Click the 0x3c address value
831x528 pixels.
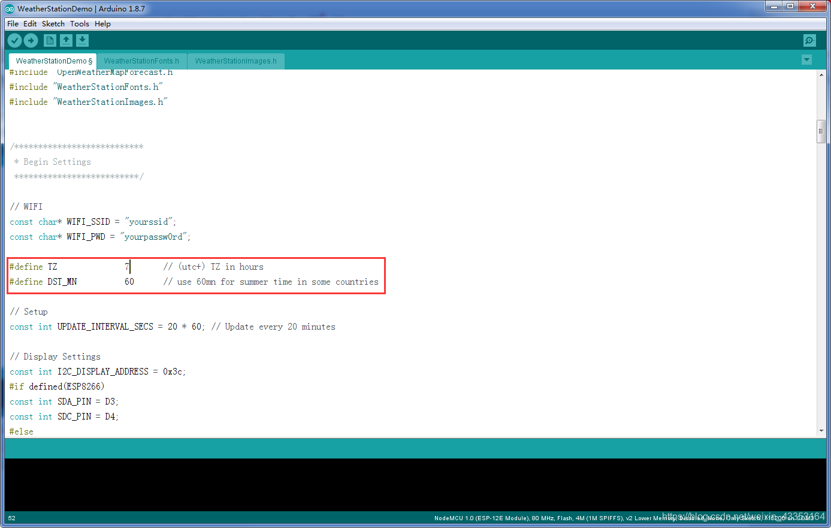pyautogui.click(x=173, y=372)
